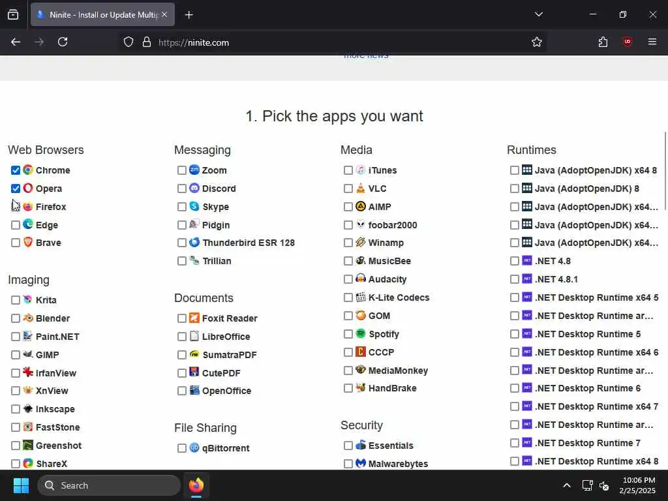Screen dimensions: 668x501
Task: Bookmark this page with the star icon
Action: [537, 42]
